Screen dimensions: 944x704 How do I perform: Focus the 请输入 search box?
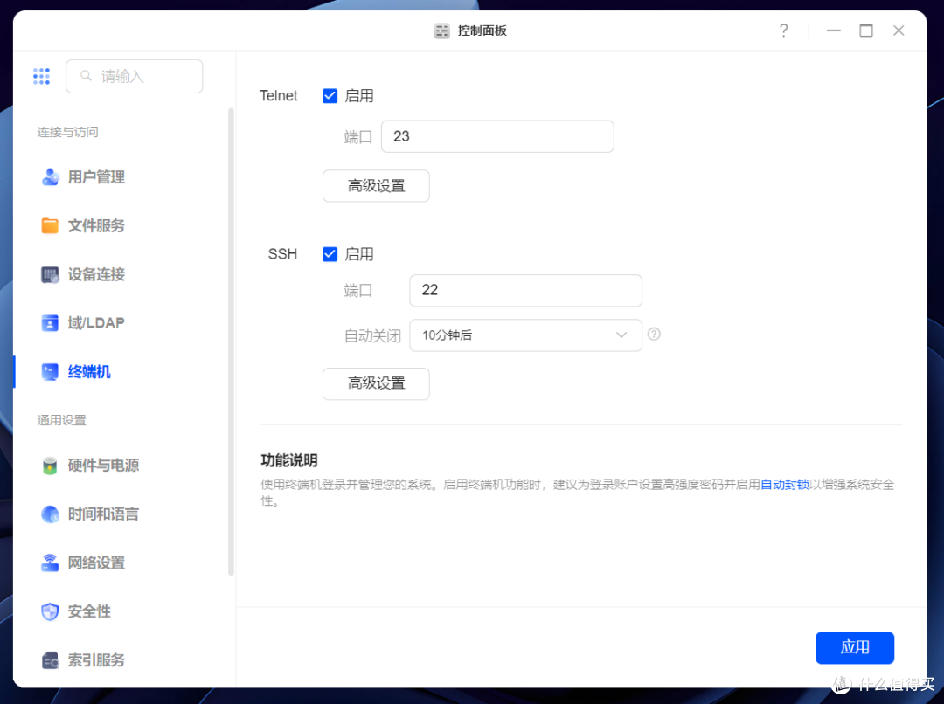click(x=135, y=76)
